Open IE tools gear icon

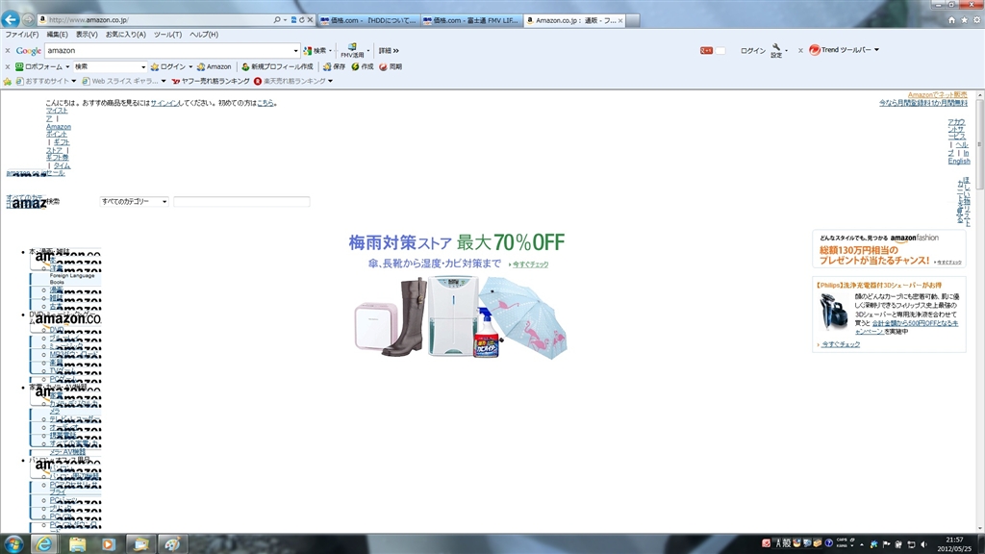(x=975, y=19)
